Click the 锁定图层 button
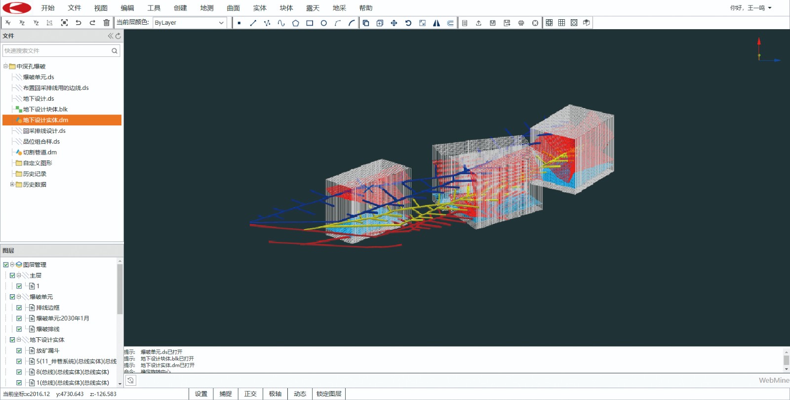 [329, 394]
